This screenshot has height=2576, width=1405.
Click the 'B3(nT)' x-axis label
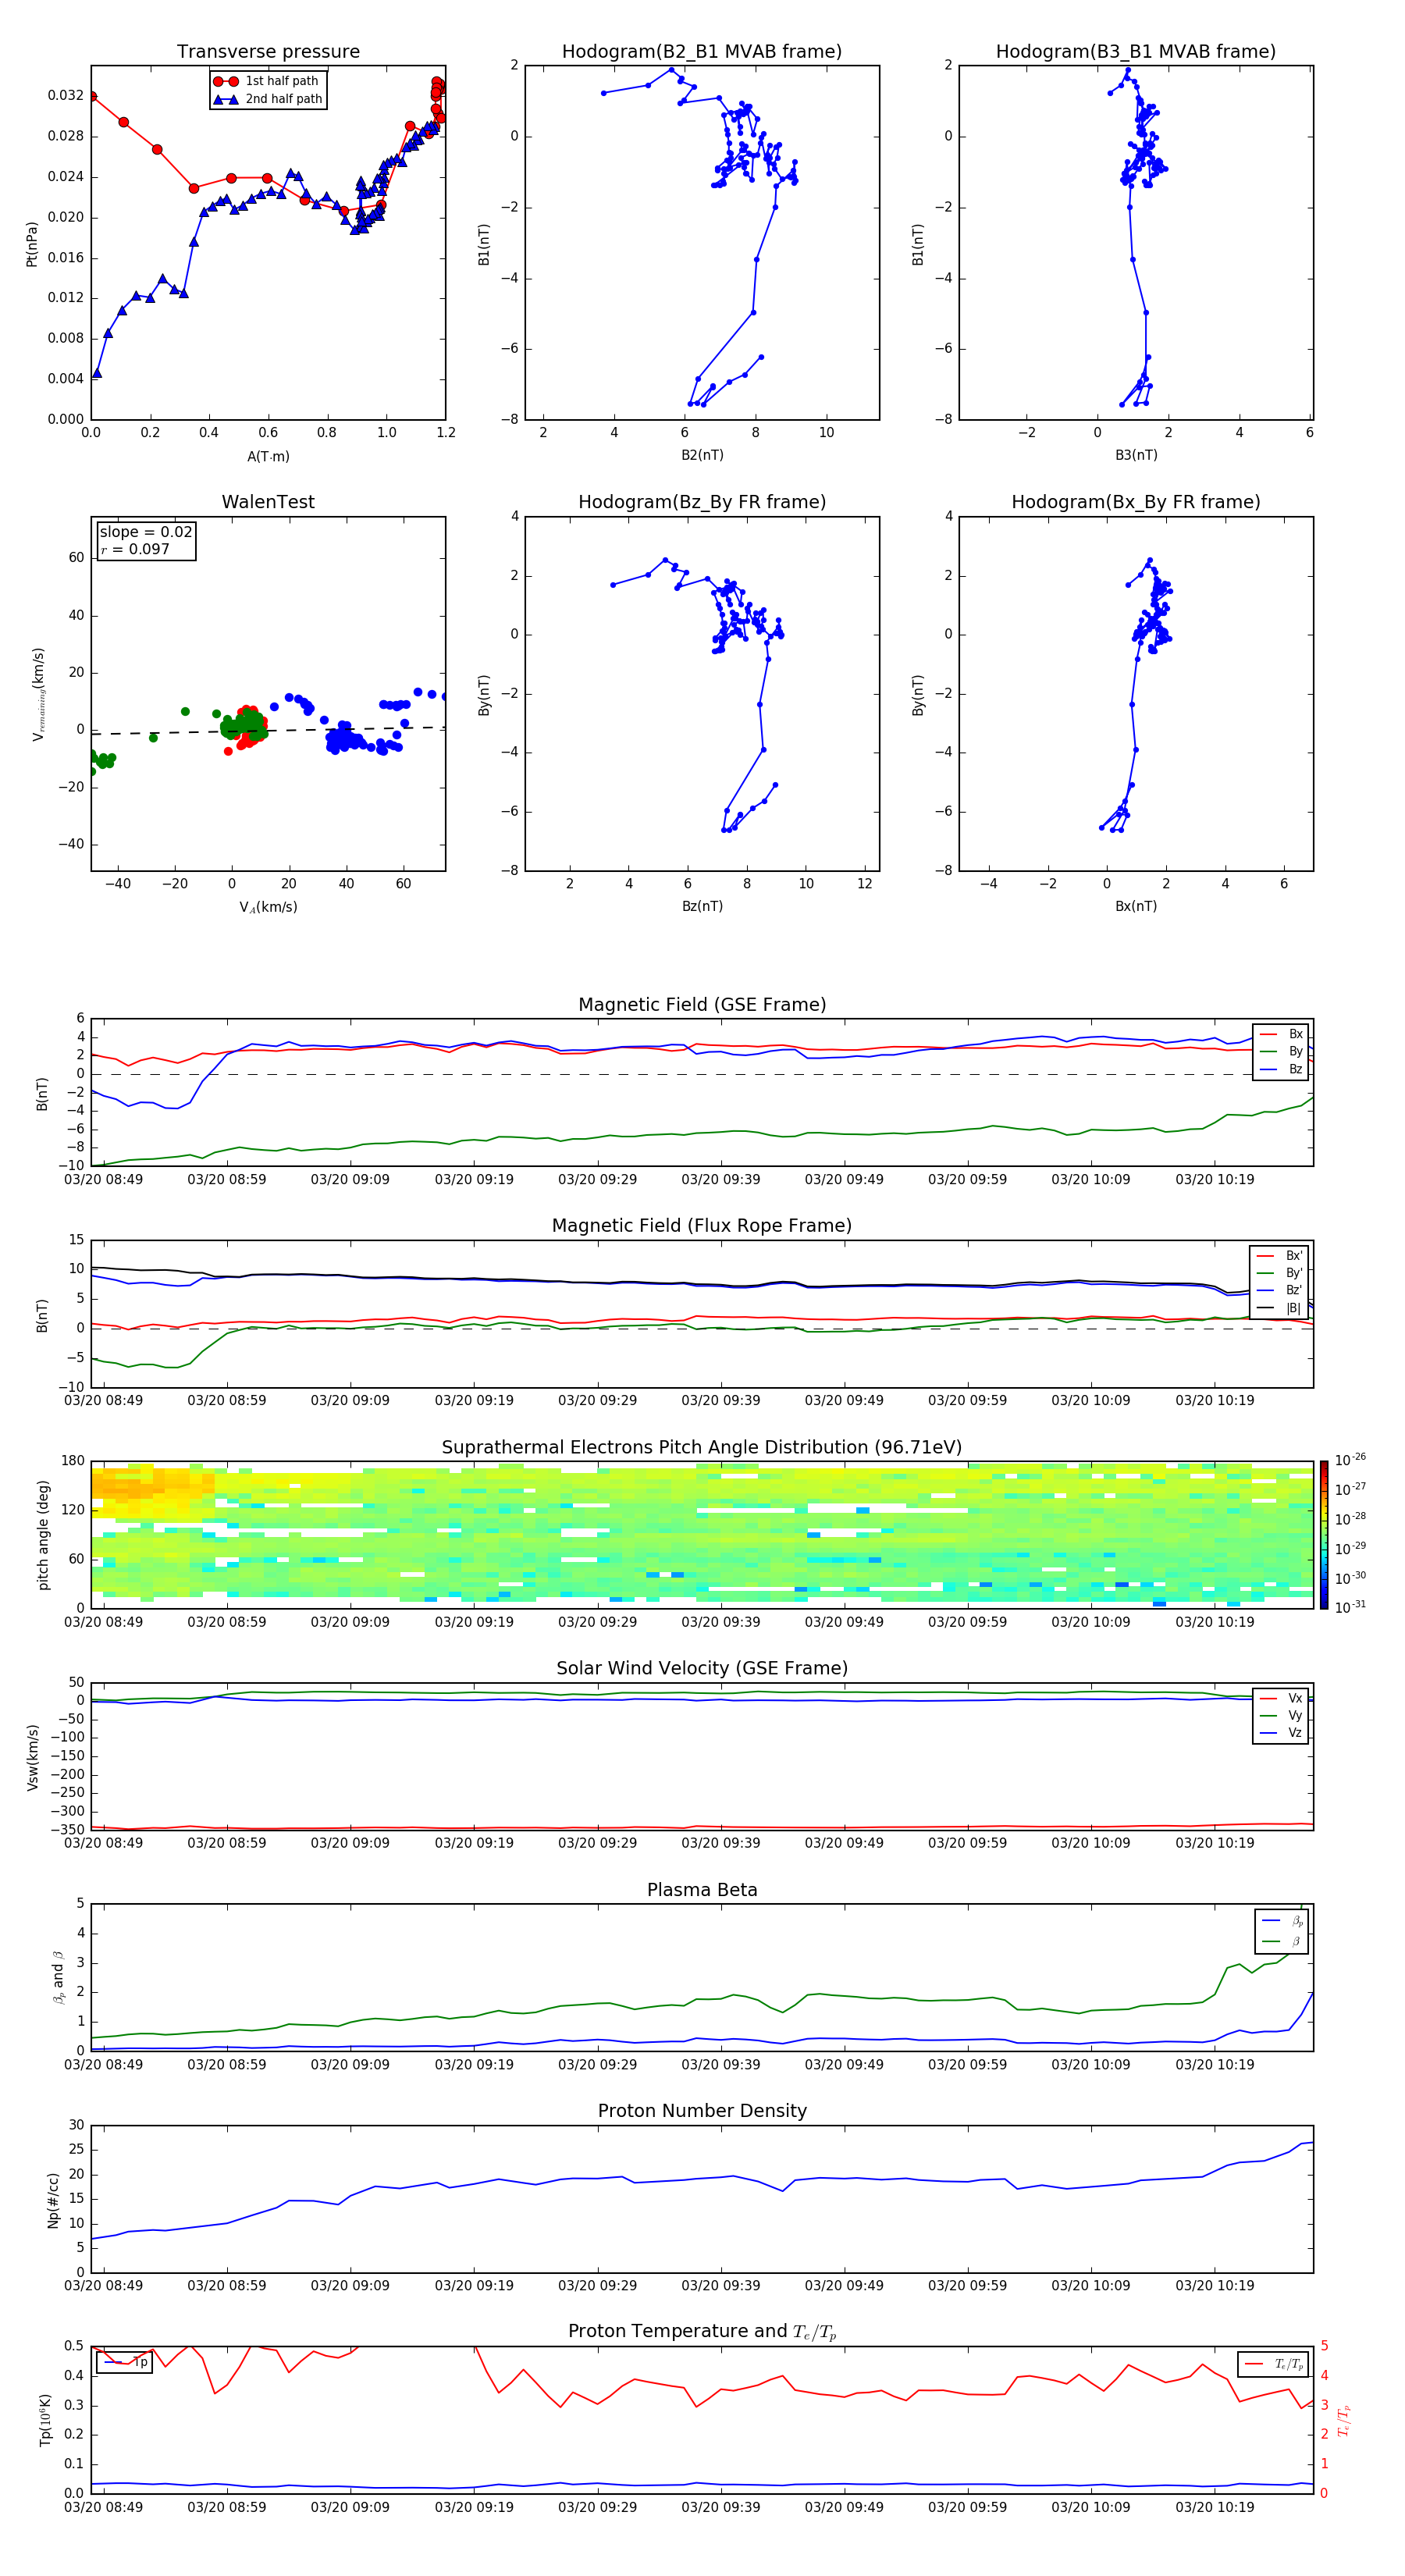pyautogui.click(x=1136, y=455)
